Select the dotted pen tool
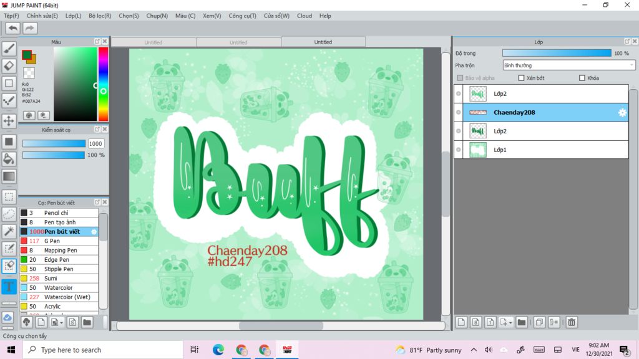The image size is (639, 359). [x=9, y=100]
